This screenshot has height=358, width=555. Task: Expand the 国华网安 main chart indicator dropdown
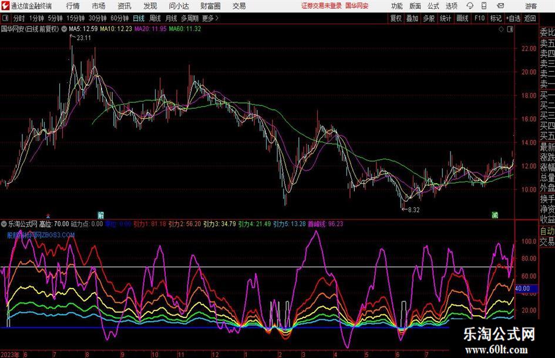point(64,29)
